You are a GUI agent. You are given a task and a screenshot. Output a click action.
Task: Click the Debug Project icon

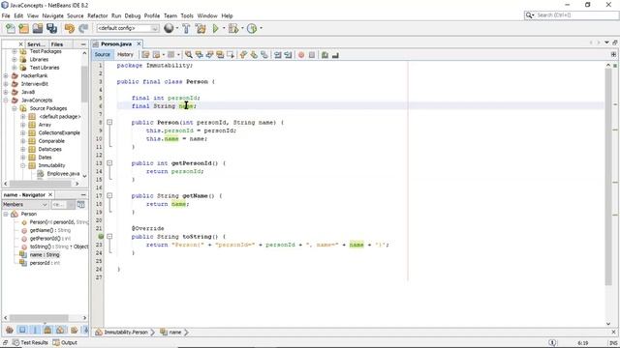tap(233, 28)
